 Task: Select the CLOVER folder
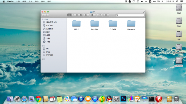pos(113,25)
